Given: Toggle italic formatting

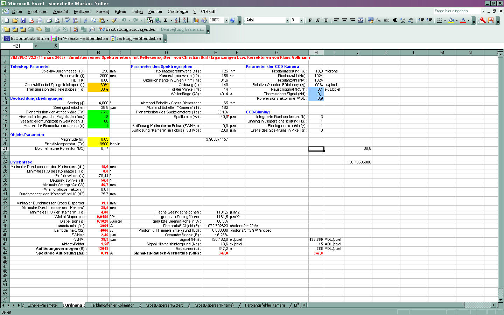Looking at the screenshot, I should point(317,20).
